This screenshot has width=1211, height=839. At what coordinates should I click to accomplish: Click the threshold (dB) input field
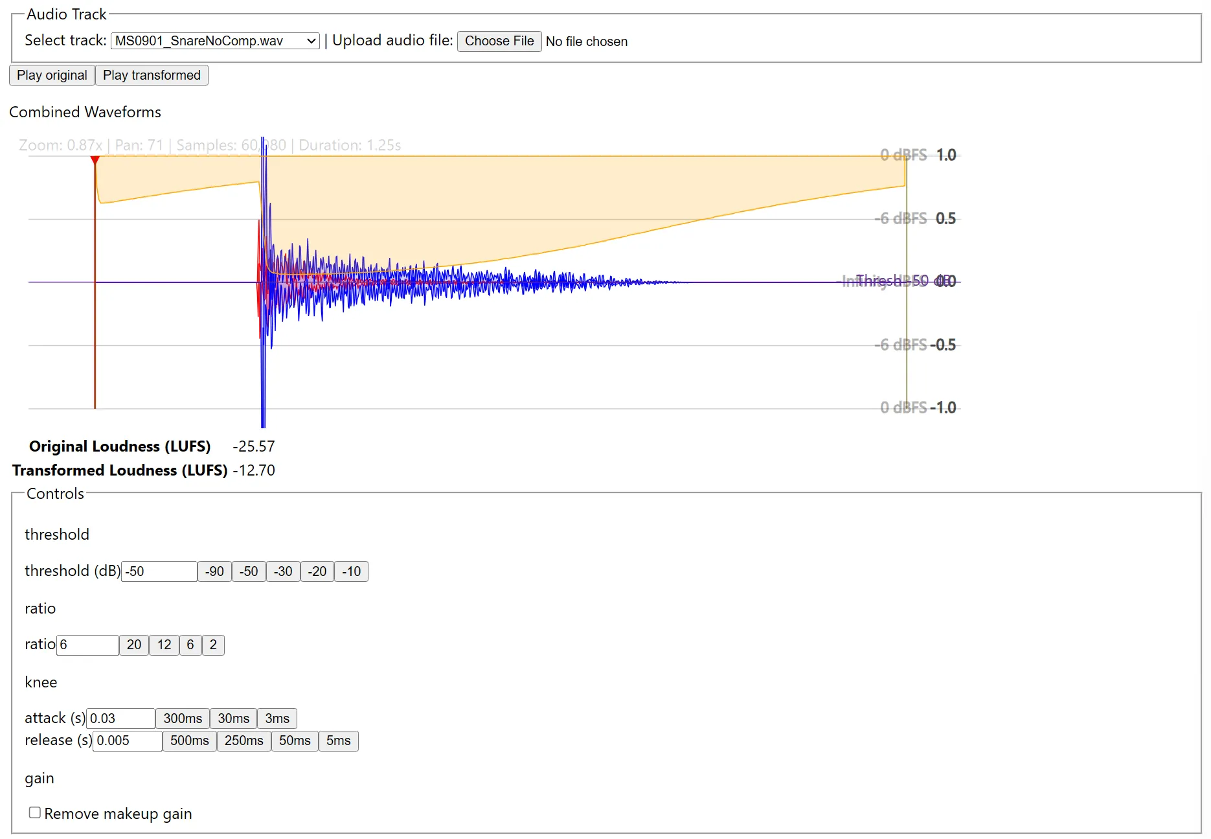[x=159, y=571]
